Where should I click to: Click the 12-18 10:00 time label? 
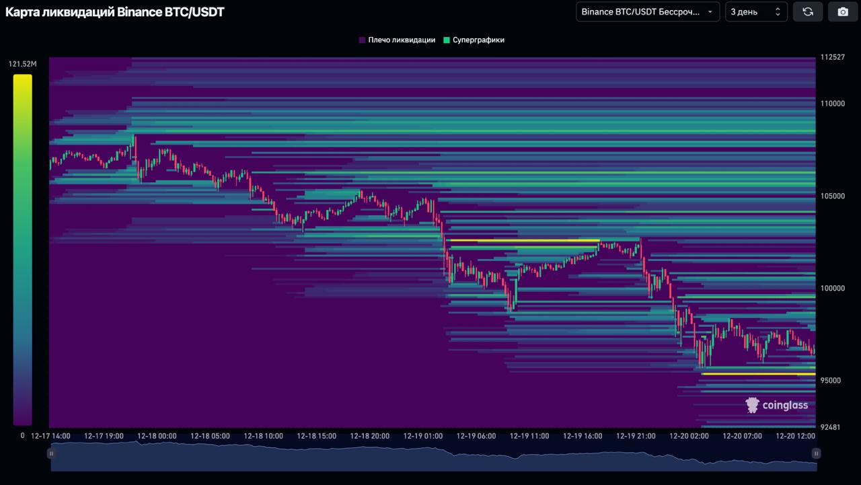263,436
